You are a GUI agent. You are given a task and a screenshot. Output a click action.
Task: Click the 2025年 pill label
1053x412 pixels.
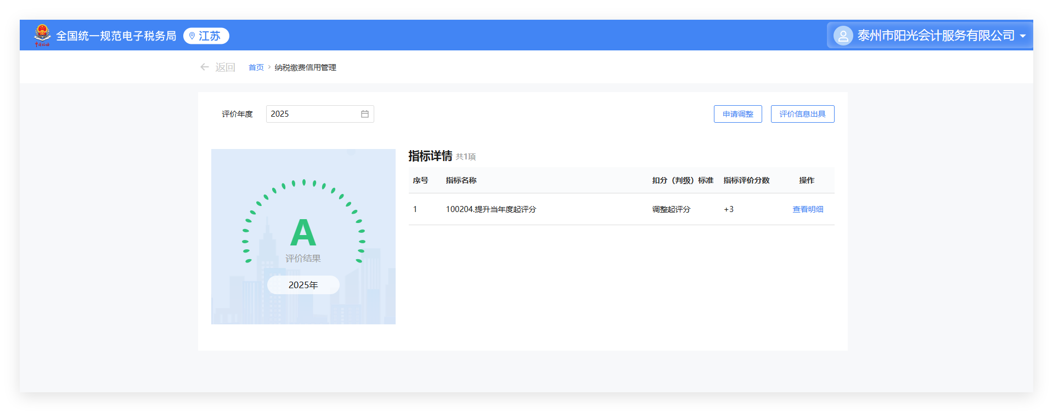(303, 285)
